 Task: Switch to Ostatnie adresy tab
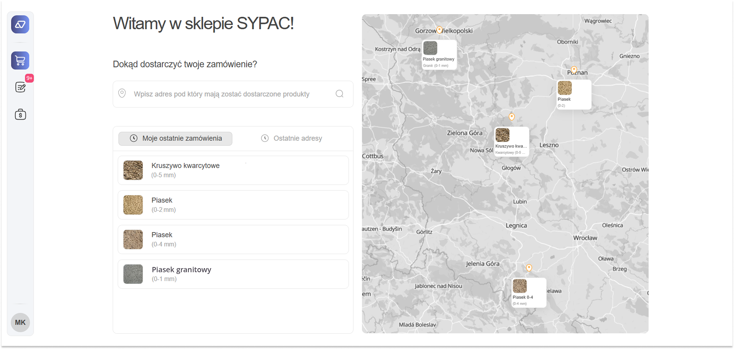[291, 139]
